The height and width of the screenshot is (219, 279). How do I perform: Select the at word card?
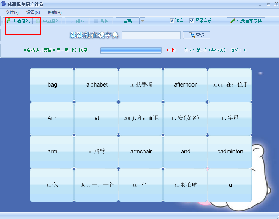[x=96, y=119]
